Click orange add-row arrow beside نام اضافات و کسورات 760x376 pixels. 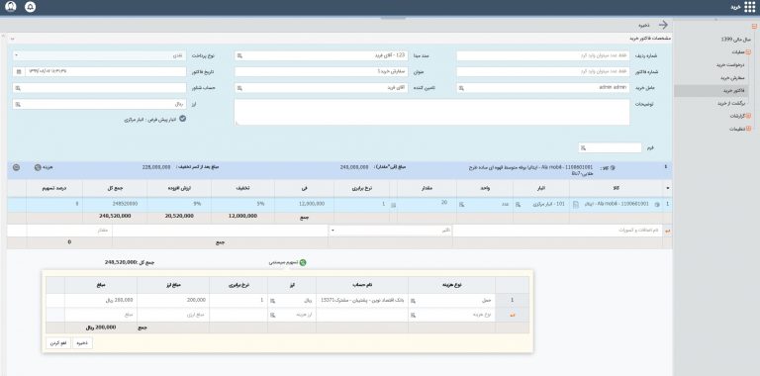click(668, 231)
